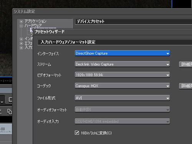Open the ビデオフォーマット 1920x1080 59.94i dropdown
Screen dimensions: 192x144
(122, 75)
